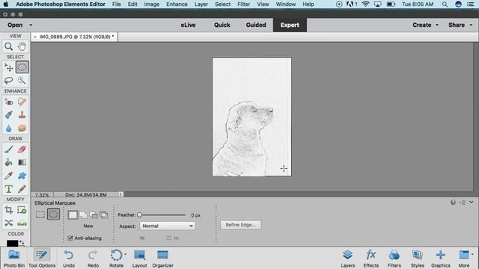Select the Pencil tool

click(22, 189)
